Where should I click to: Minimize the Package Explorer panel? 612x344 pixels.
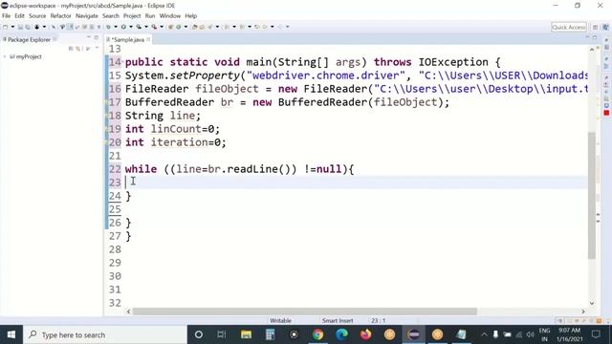click(x=89, y=37)
